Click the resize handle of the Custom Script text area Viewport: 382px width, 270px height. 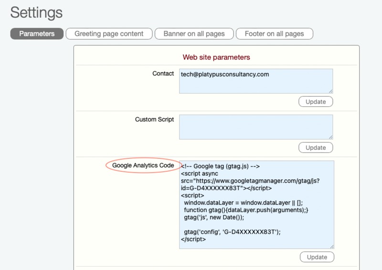click(x=330, y=137)
